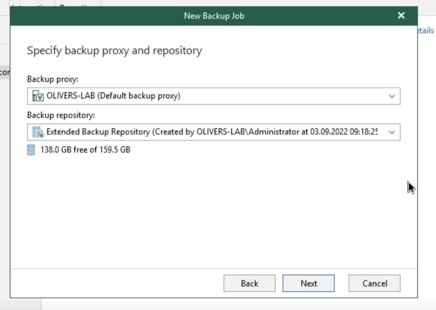Click the Backup repository label
The width and height of the screenshot is (436, 310).
click(x=61, y=115)
